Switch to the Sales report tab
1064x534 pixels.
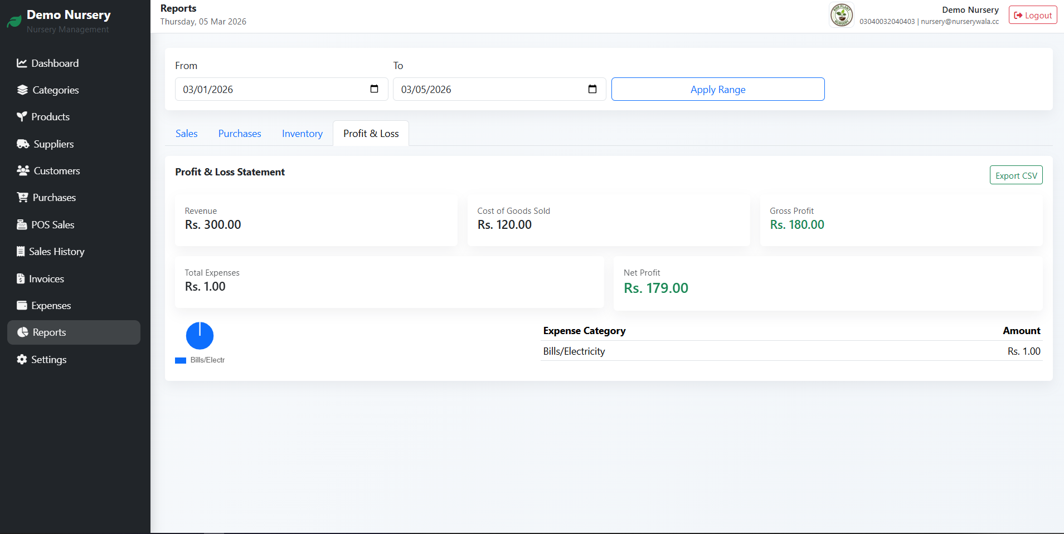(186, 134)
